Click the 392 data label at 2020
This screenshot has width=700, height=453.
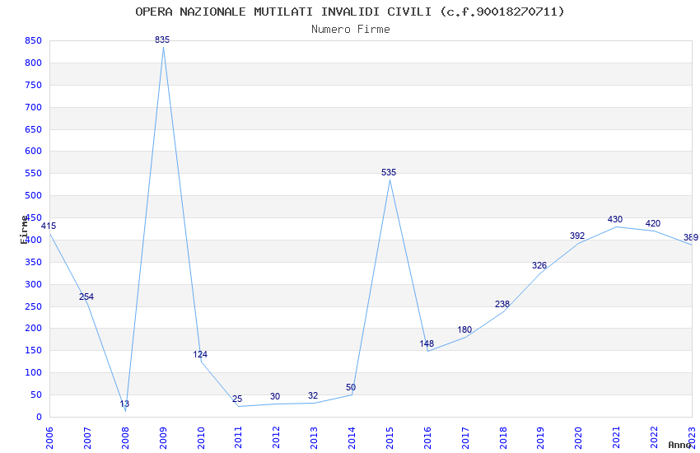[577, 236]
